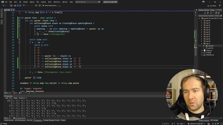Expand the day 04 folder
Screen dimensions: 223x125
pos(201,30)
